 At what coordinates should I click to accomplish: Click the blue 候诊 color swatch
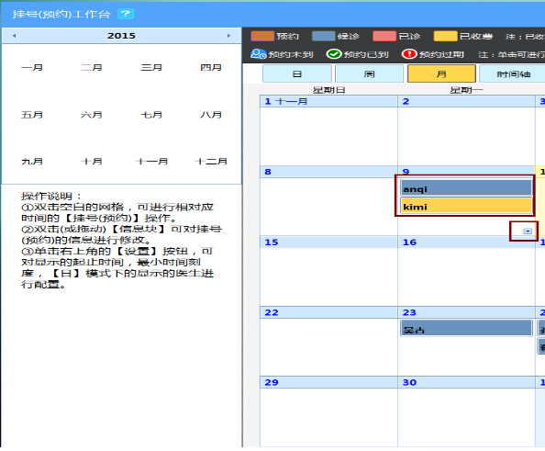[x=324, y=36]
